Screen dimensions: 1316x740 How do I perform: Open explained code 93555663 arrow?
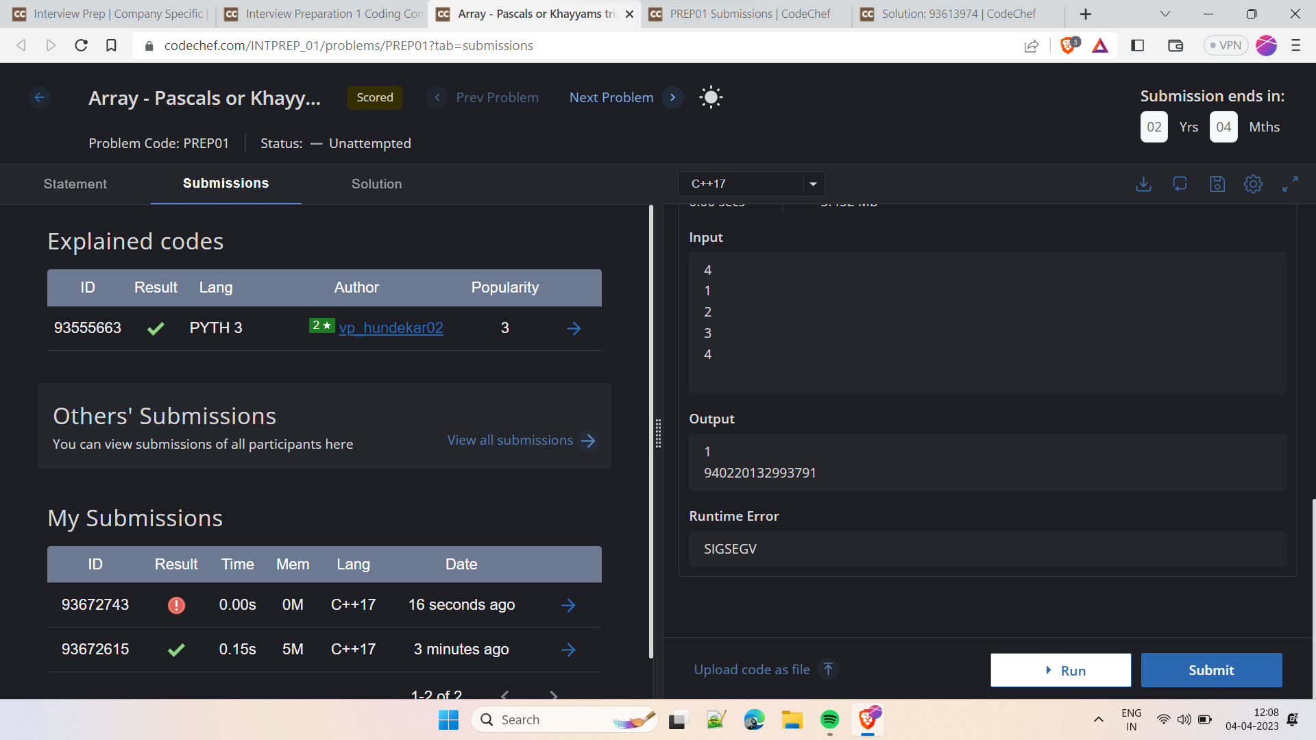pyautogui.click(x=574, y=328)
